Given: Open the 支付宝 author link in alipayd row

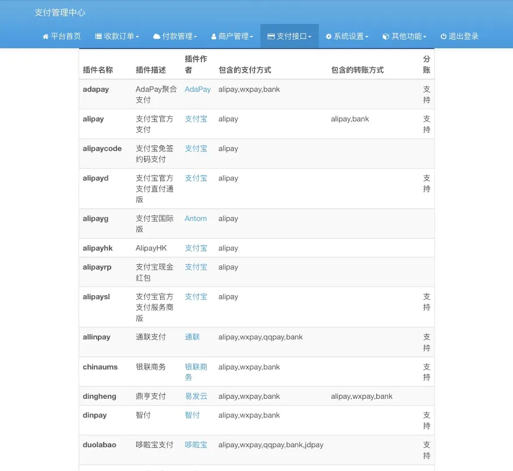Looking at the screenshot, I should 196,178.
